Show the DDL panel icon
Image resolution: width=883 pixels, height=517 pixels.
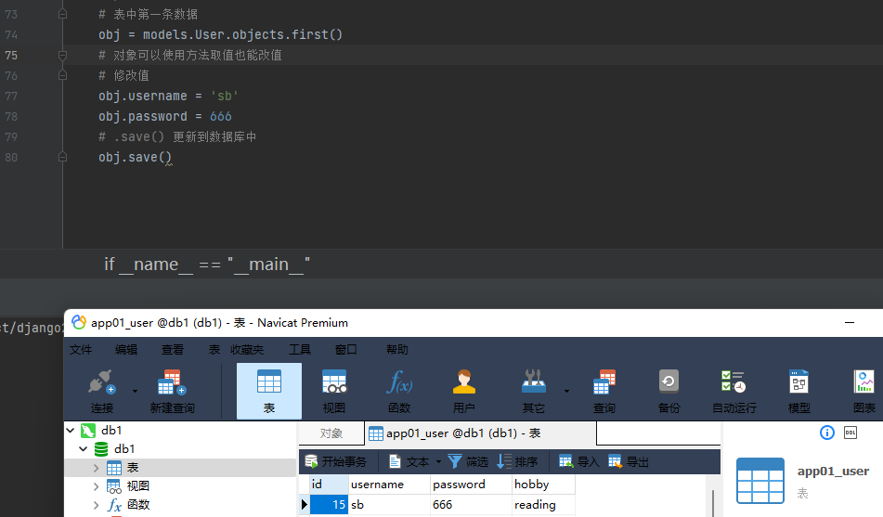pos(851,433)
